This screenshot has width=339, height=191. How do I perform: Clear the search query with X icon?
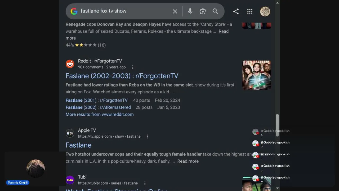(x=175, y=11)
